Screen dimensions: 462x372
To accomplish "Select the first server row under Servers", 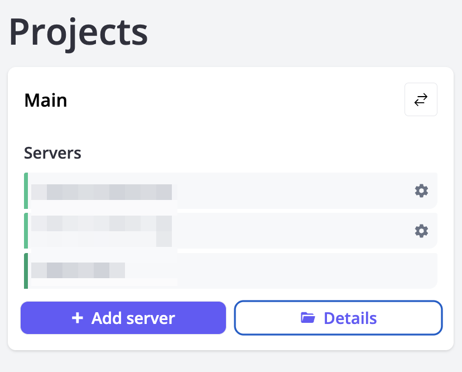I will point(223,190).
